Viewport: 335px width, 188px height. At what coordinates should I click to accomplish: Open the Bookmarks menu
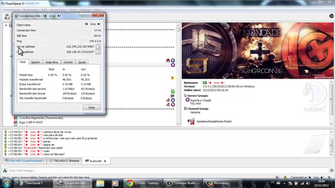pos(30,10)
